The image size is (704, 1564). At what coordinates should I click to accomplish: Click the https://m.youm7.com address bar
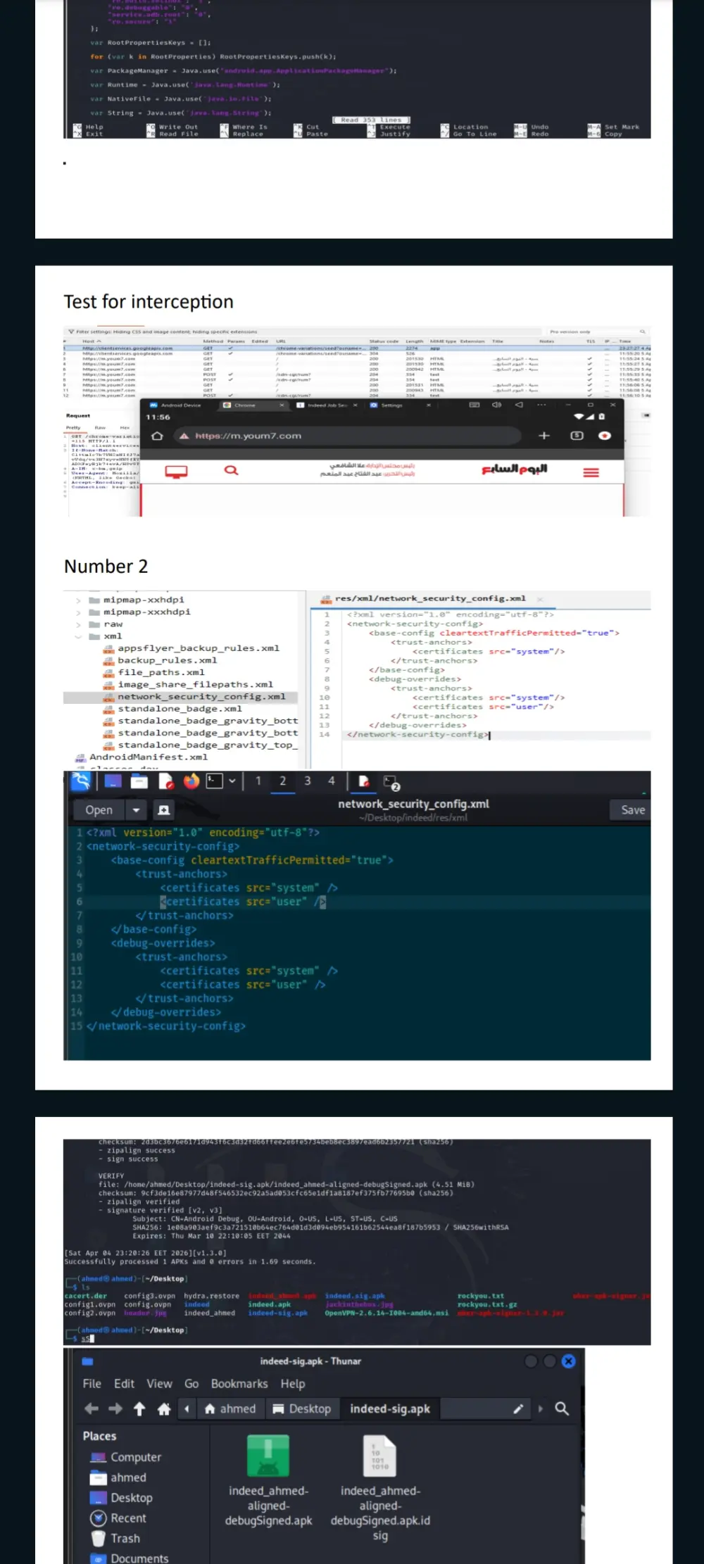346,436
